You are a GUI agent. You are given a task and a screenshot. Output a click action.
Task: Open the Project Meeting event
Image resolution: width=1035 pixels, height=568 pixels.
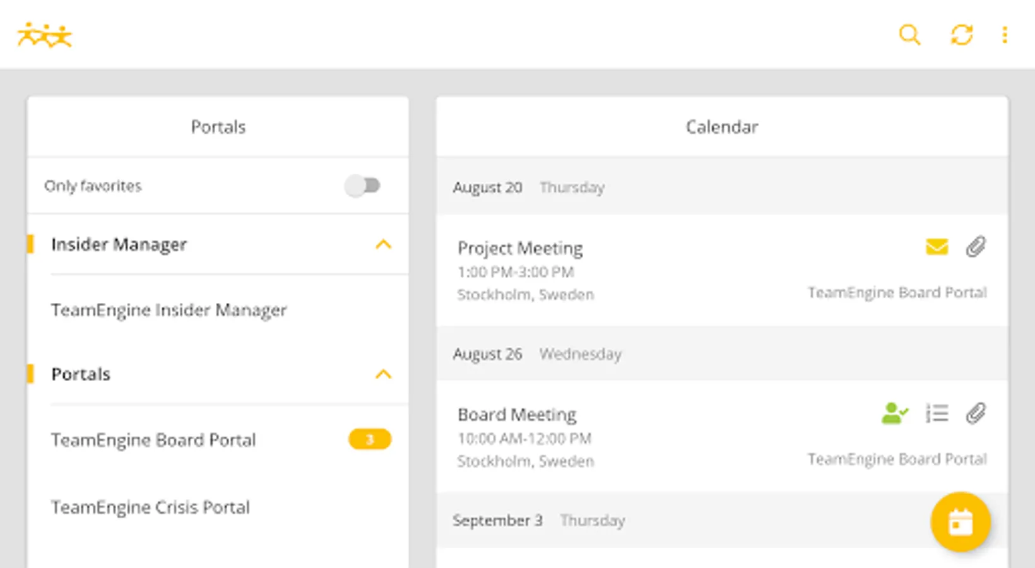coord(520,249)
